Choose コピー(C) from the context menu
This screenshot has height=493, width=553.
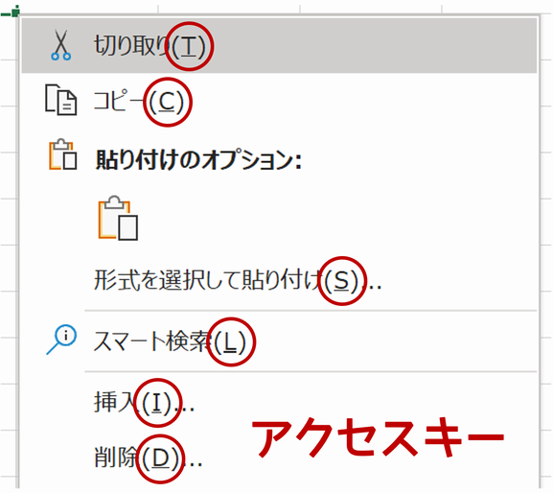coord(279,101)
